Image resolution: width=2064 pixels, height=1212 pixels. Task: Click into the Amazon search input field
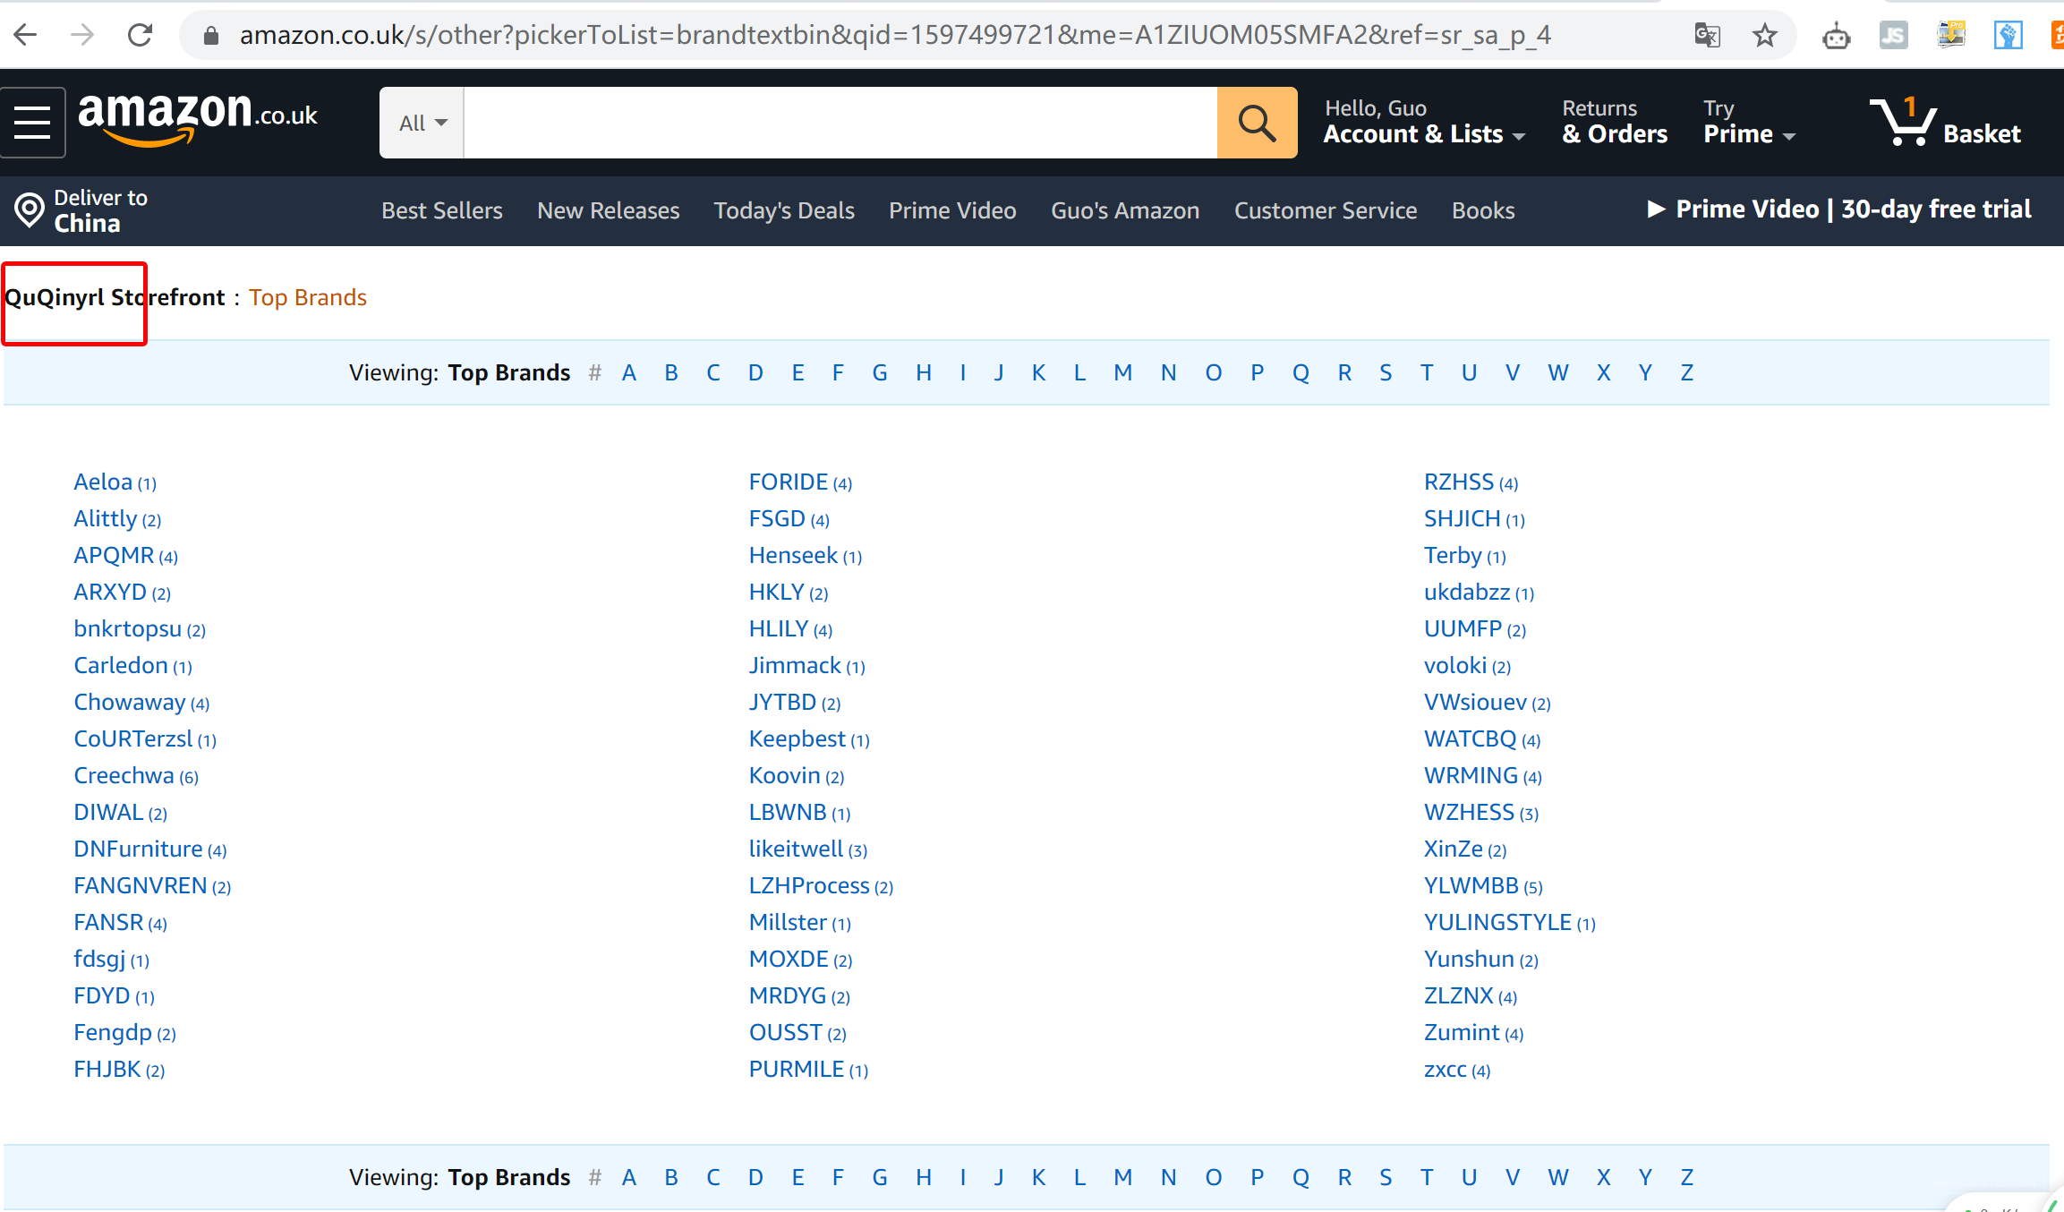click(840, 123)
